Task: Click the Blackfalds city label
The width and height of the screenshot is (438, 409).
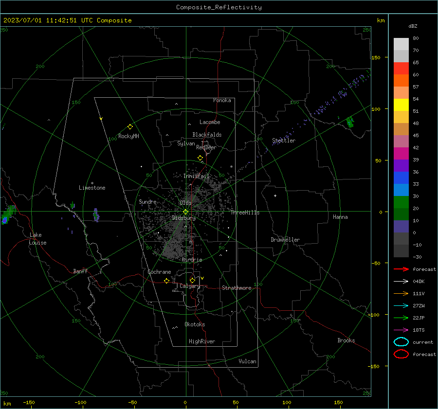Action: tap(207, 135)
